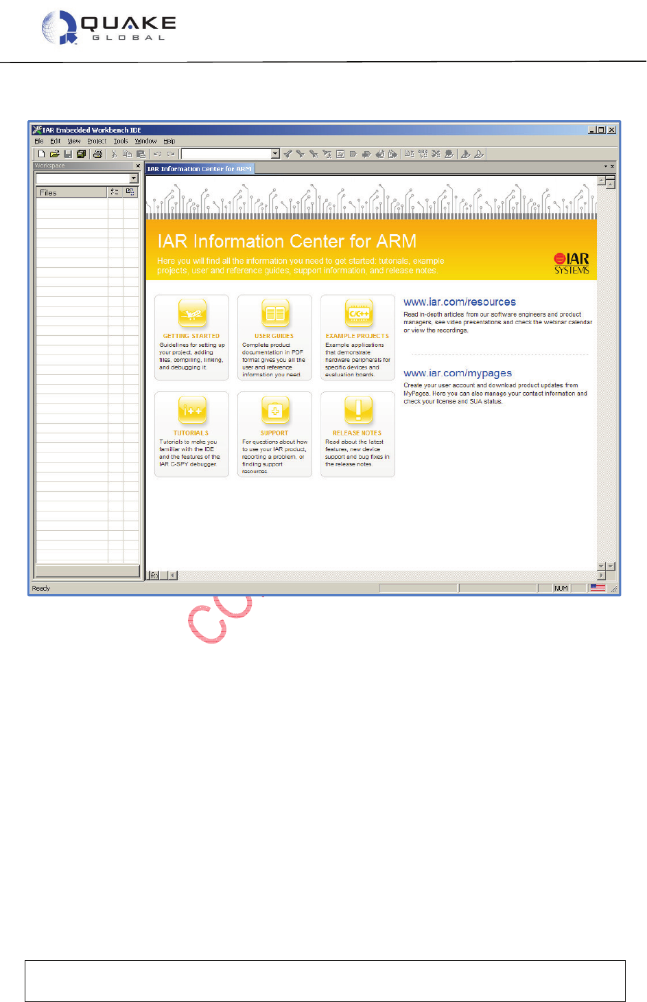Close the Information Center editor tab
The height and width of the screenshot is (1002, 647).
pyautogui.click(x=612, y=166)
